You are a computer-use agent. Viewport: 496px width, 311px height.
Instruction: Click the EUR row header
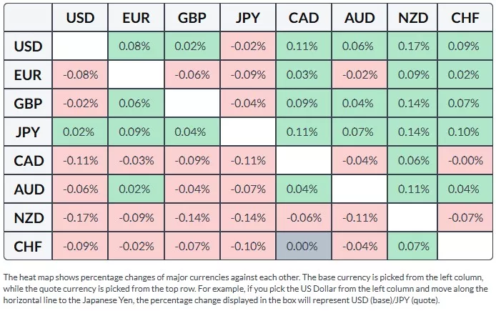tap(28, 74)
